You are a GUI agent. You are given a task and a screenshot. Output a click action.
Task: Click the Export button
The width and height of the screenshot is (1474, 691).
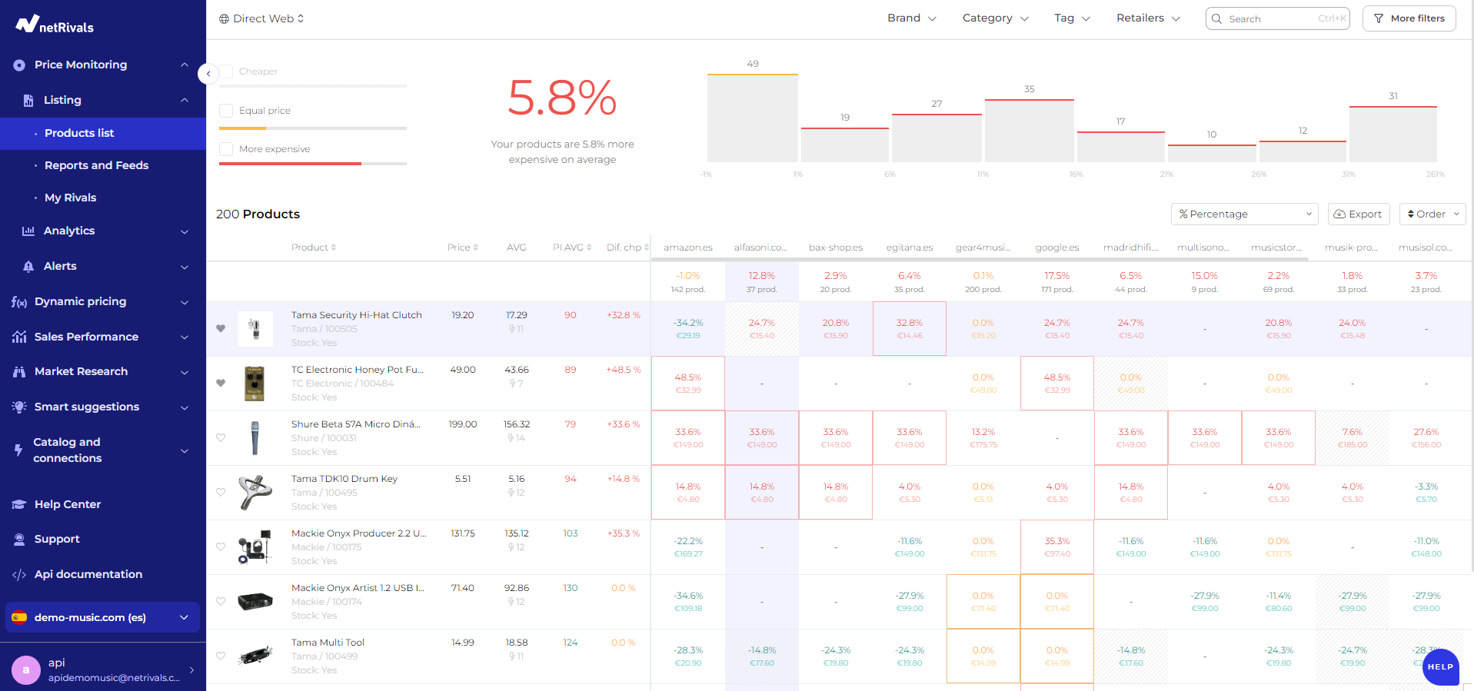click(1358, 214)
